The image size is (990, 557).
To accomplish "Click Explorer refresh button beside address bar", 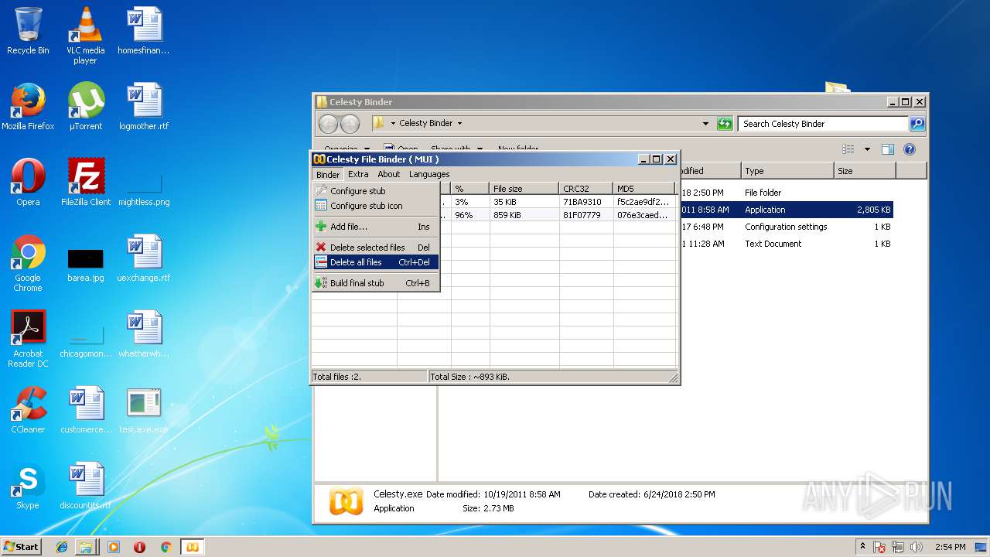I will tap(725, 124).
